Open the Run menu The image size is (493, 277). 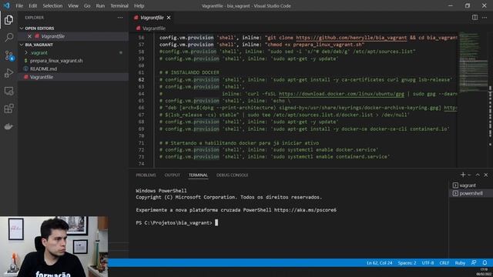click(x=100, y=5)
